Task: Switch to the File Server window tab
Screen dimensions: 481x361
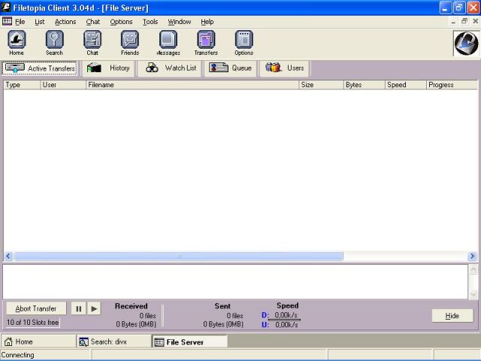Action: pyautogui.click(x=189, y=341)
